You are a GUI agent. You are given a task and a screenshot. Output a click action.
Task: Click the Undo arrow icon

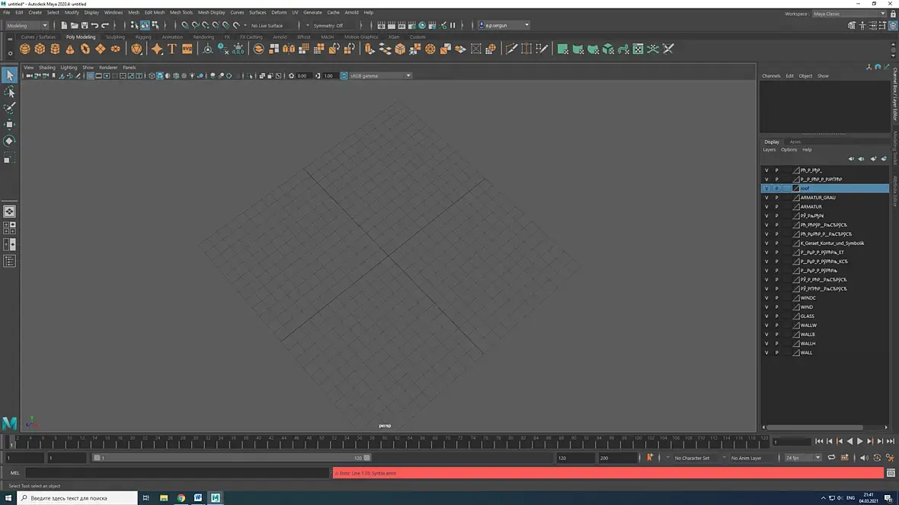tap(94, 25)
